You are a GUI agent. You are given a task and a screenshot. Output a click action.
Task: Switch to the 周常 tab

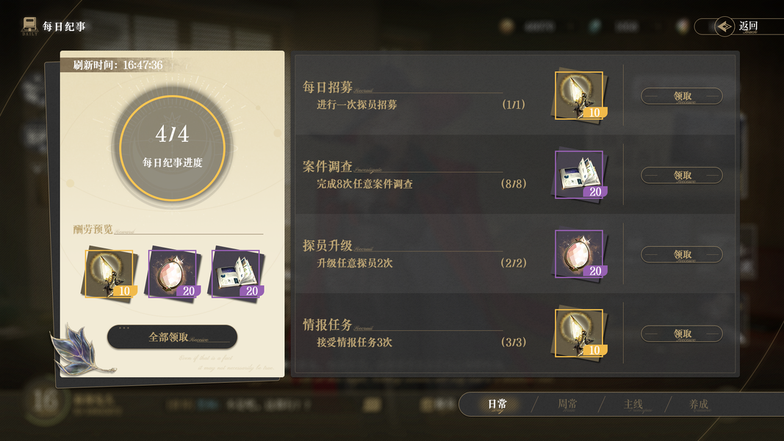(x=567, y=404)
